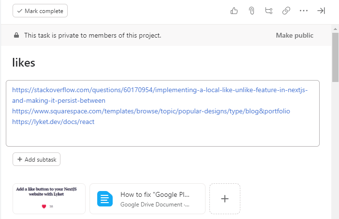Attach a file using the paperclip icon
The image size is (339, 219).
point(251,11)
